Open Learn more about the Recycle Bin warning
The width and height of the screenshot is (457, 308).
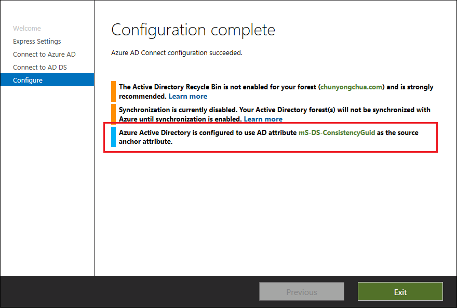coord(187,96)
